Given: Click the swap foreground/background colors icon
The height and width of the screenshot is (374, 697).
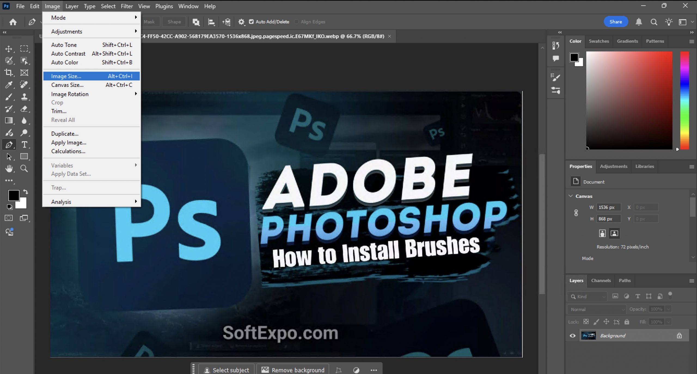Looking at the screenshot, I should coord(26,192).
